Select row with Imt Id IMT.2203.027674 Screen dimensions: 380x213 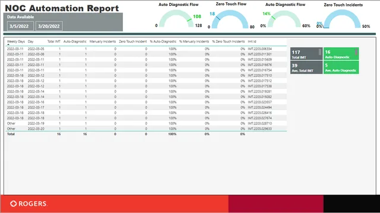click(x=146, y=118)
